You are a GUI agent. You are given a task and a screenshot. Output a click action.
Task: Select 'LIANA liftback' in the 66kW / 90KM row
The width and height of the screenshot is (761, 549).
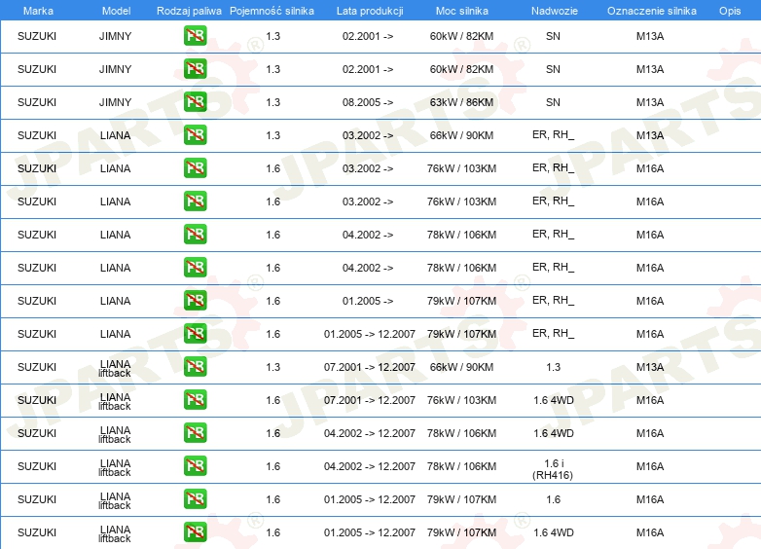tap(115, 368)
